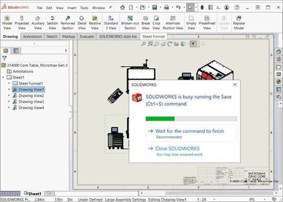
Task: Choose the Removed Section tool
Action: 68,23
